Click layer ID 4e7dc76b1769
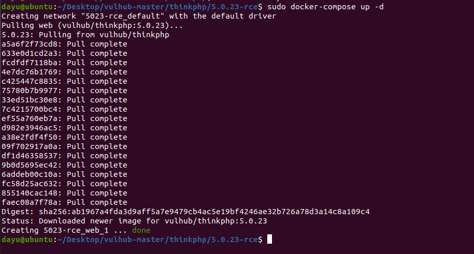 (x=30, y=72)
